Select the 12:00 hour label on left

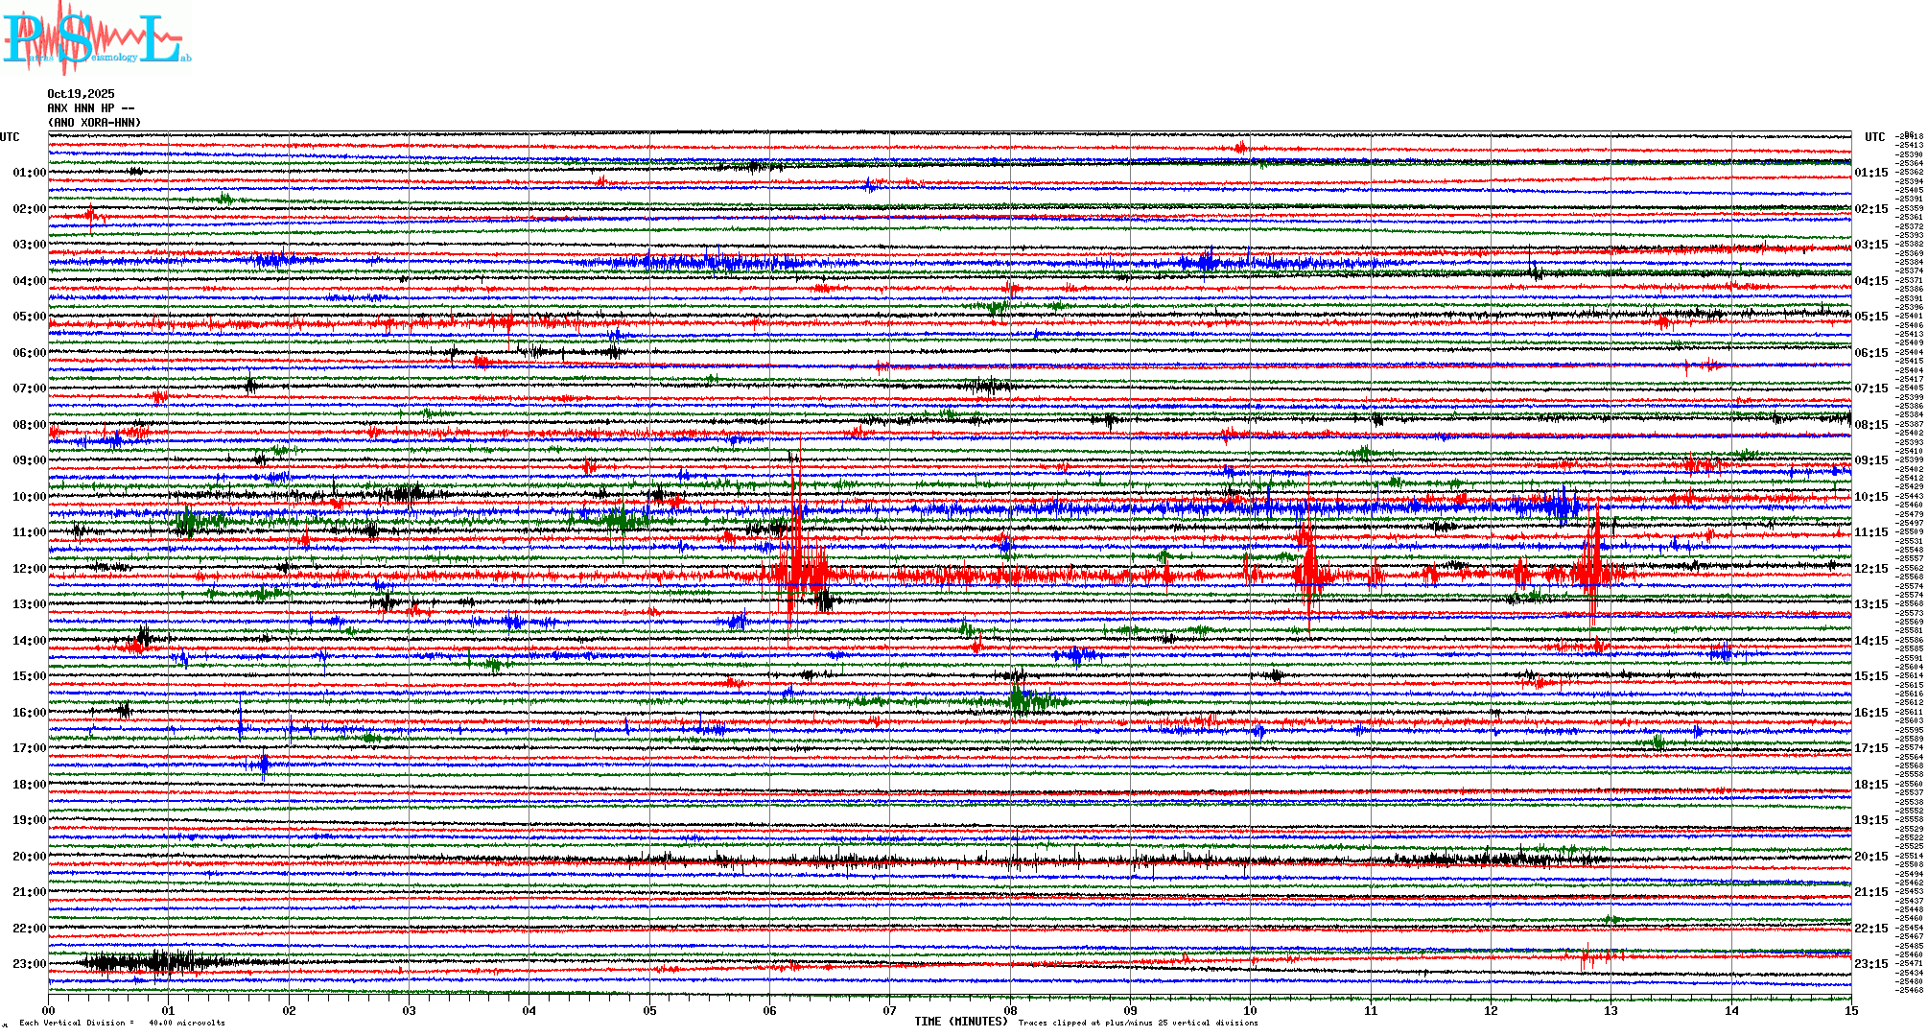pos(29,569)
